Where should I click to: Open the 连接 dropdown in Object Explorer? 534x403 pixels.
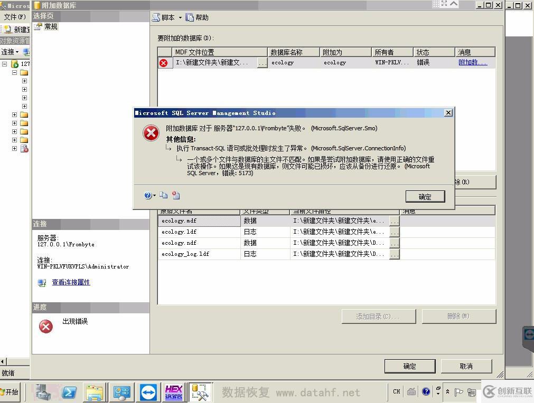(x=10, y=52)
